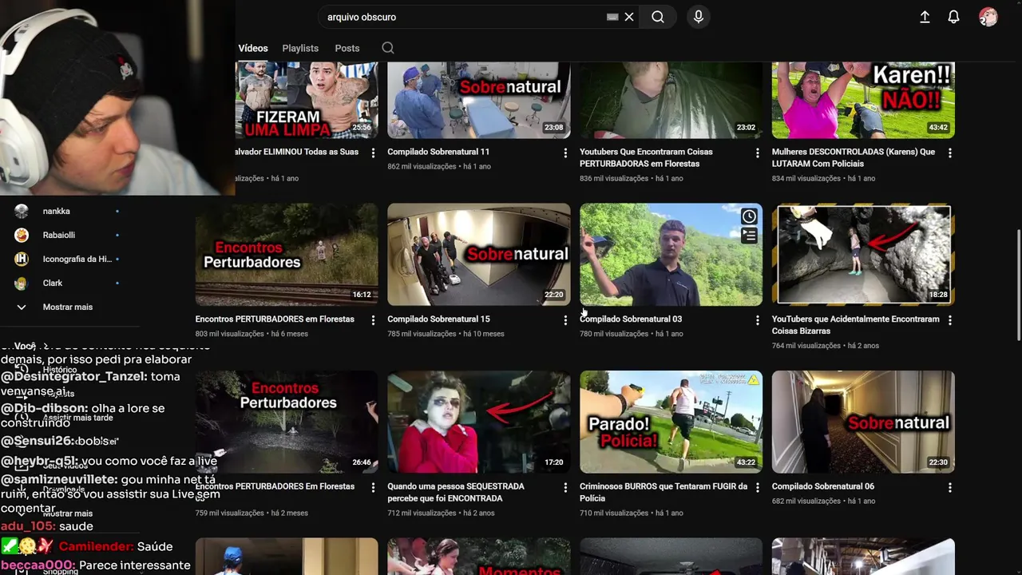Image resolution: width=1022 pixels, height=575 pixels.
Task: Click nankka channel avatar icon
Action: (x=22, y=211)
